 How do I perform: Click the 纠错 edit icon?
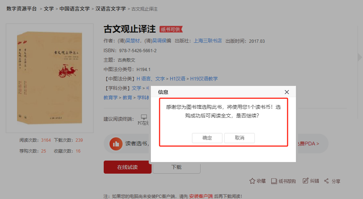pyautogui.click(x=305, y=181)
